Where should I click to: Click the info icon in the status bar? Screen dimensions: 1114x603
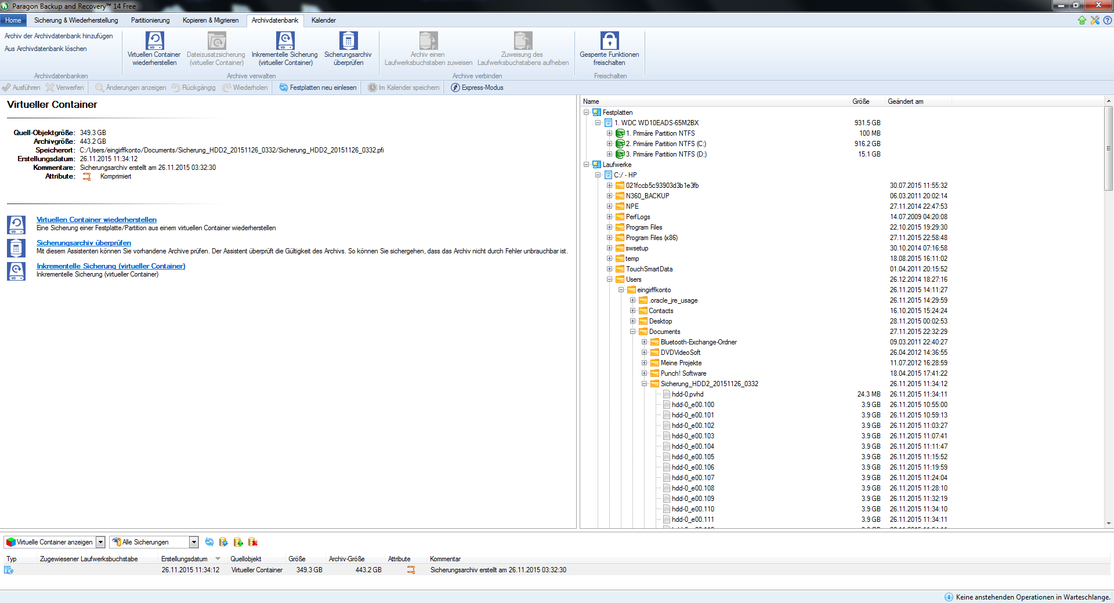(x=949, y=597)
